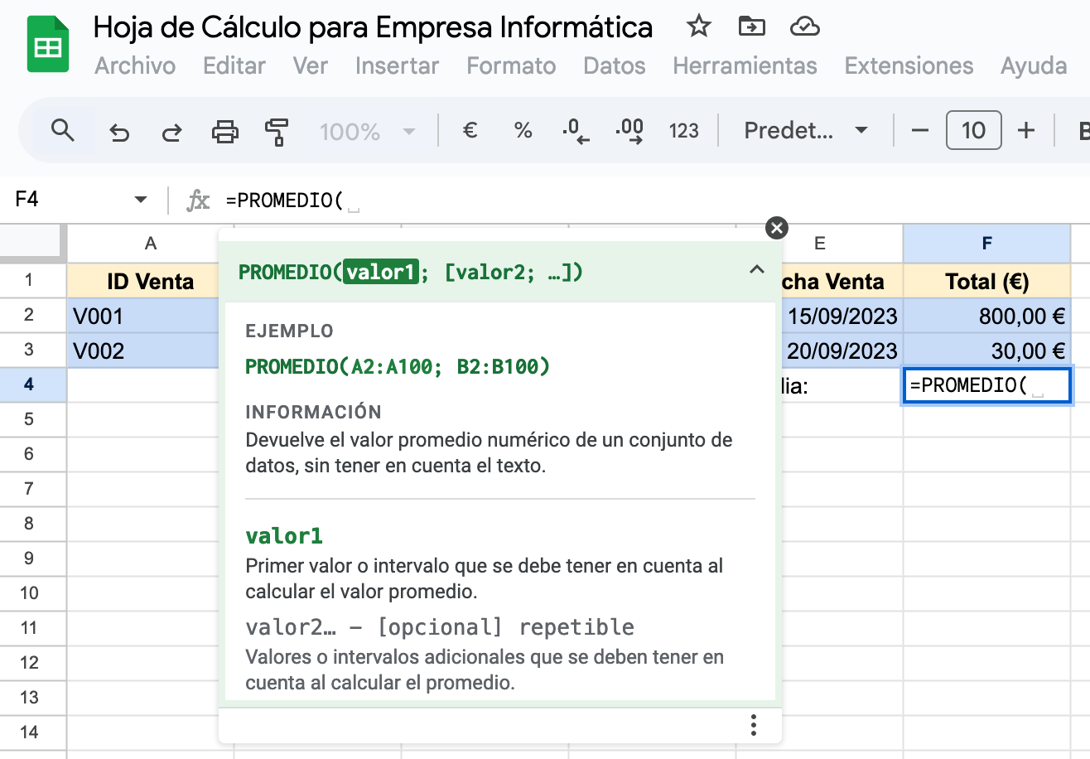Undo the last action
The image size is (1090, 759).
[118, 130]
